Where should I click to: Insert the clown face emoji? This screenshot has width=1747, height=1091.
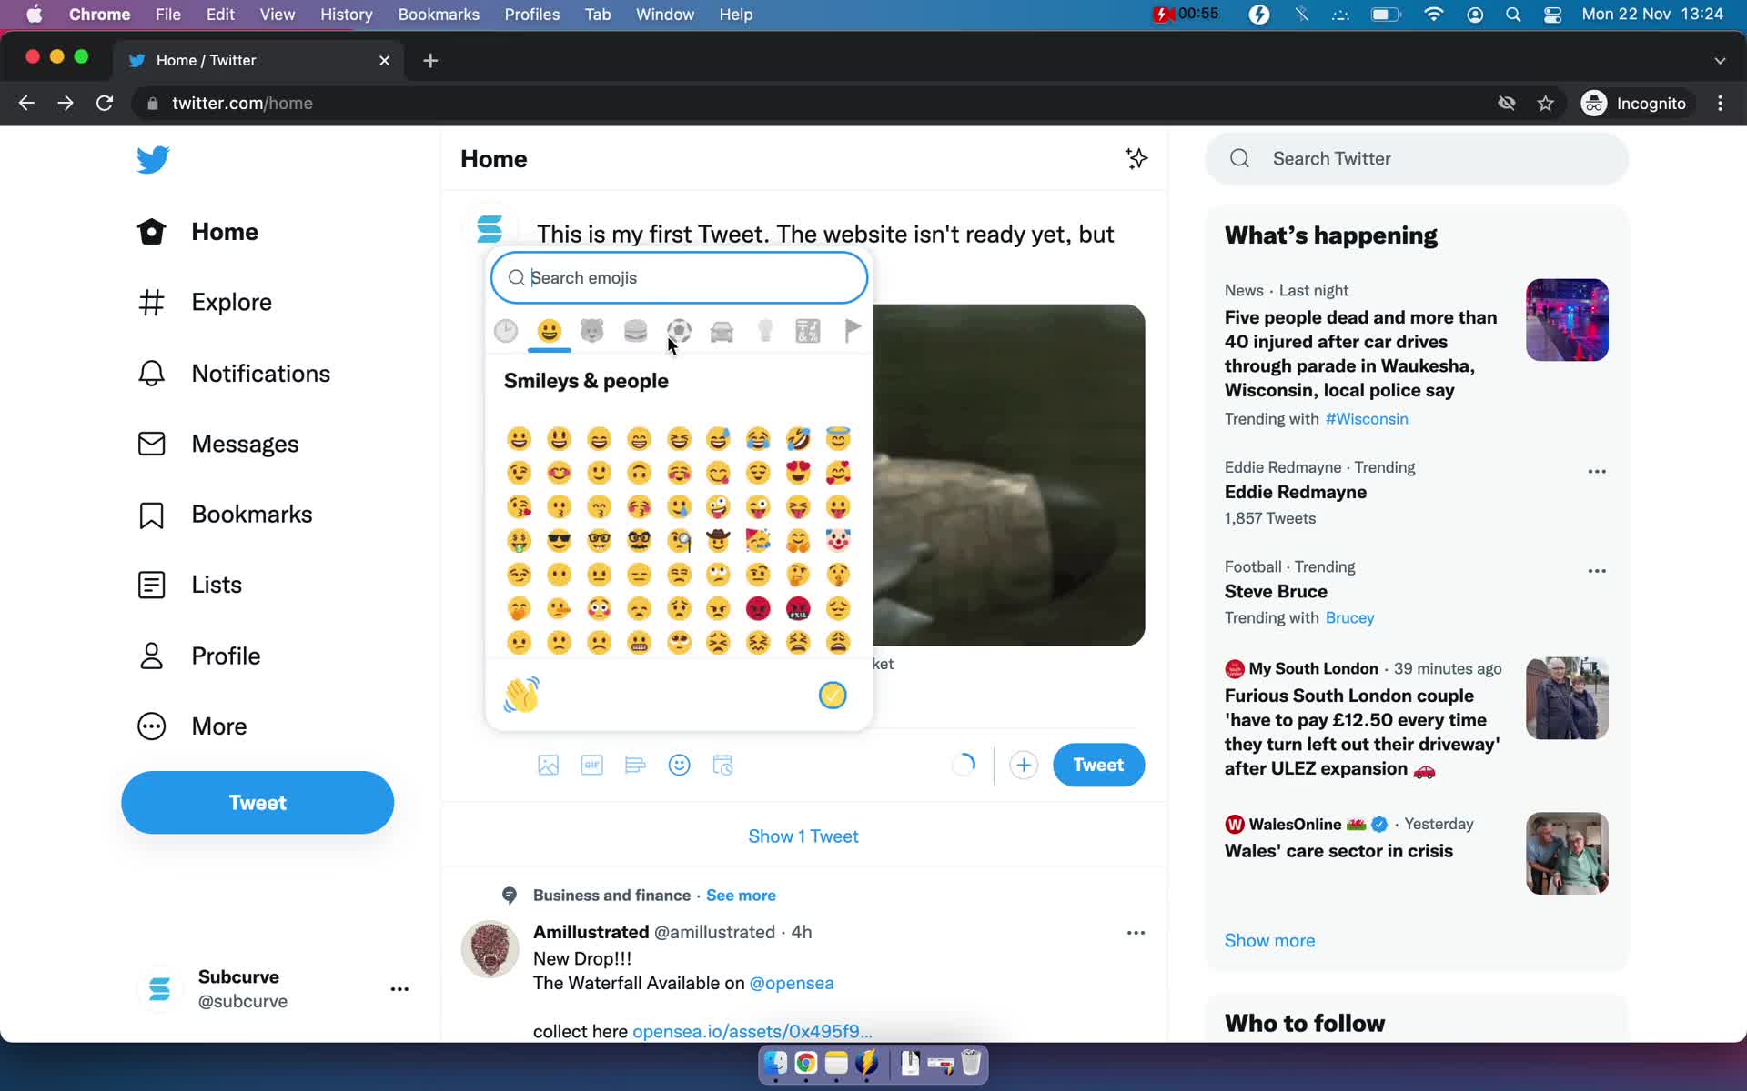[x=838, y=541]
